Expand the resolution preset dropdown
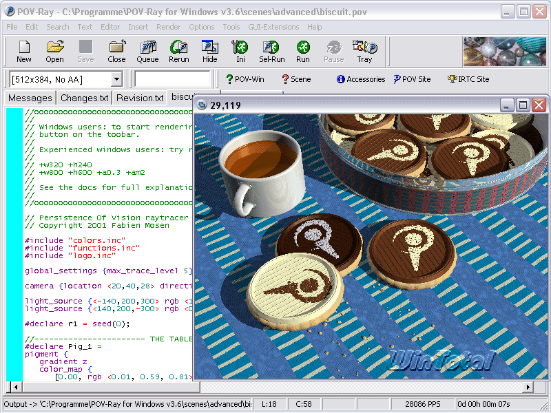The width and height of the screenshot is (551, 413). [x=116, y=80]
